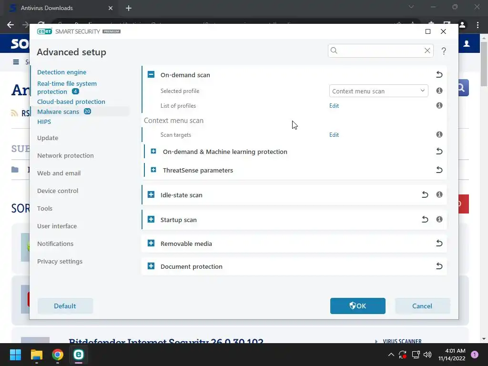Viewport: 488px width, 366px height.
Task: Expand the Idle-state scan section
Action: coord(151,194)
